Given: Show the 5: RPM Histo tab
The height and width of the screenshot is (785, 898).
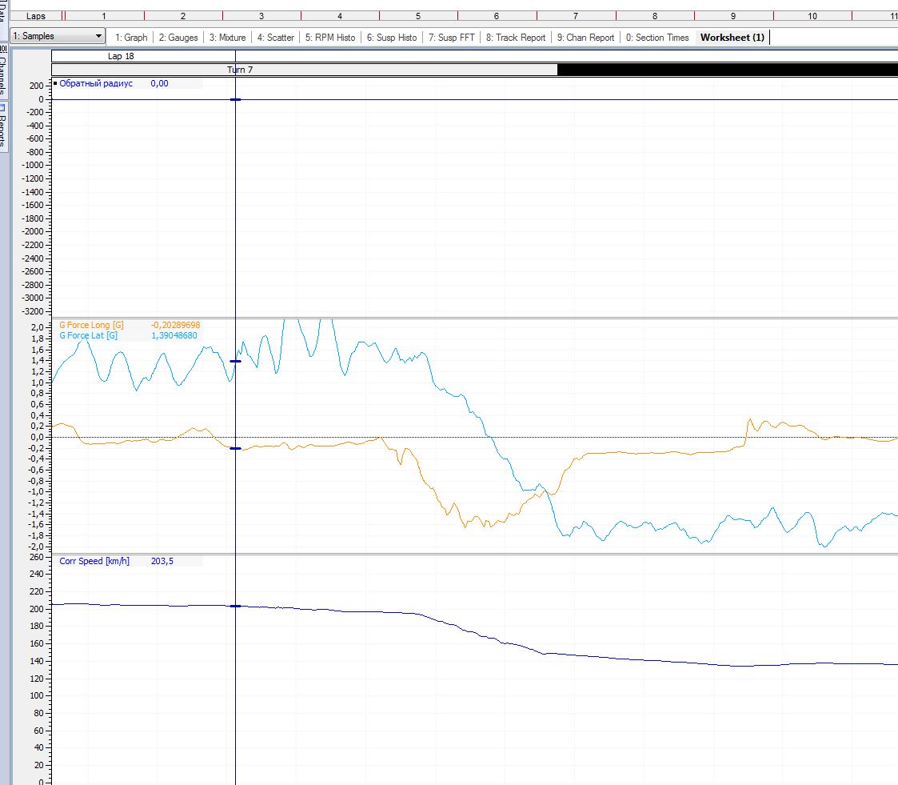Looking at the screenshot, I should click(x=329, y=38).
